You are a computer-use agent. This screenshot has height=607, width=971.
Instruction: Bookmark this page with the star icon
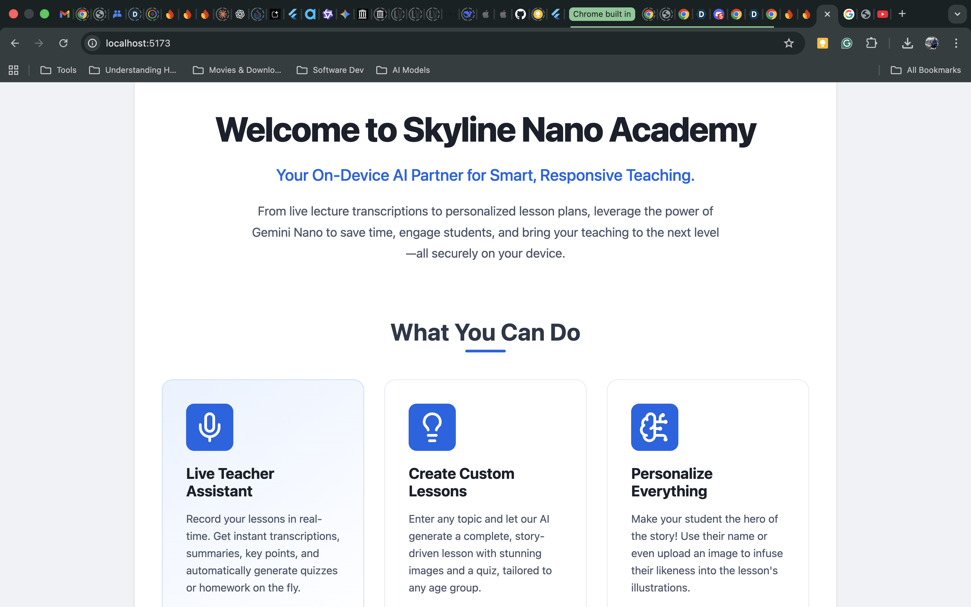click(789, 43)
